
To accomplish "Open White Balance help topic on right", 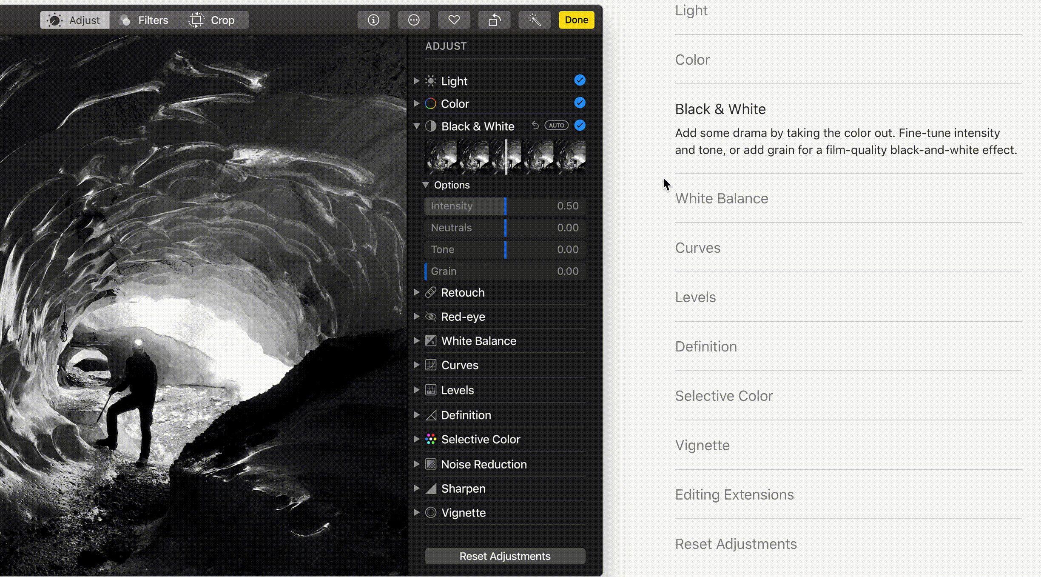I will (x=722, y=198).
